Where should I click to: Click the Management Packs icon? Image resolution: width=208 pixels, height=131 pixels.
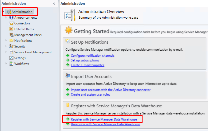[11, 35]
